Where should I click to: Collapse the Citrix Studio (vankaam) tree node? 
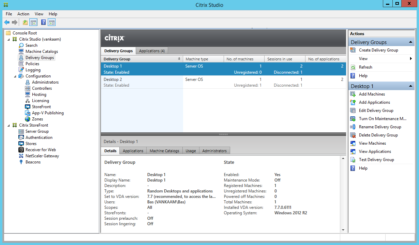coord(9,39)
